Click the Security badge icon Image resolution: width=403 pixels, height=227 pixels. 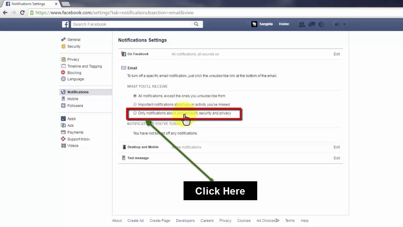[x=63, y=46]
